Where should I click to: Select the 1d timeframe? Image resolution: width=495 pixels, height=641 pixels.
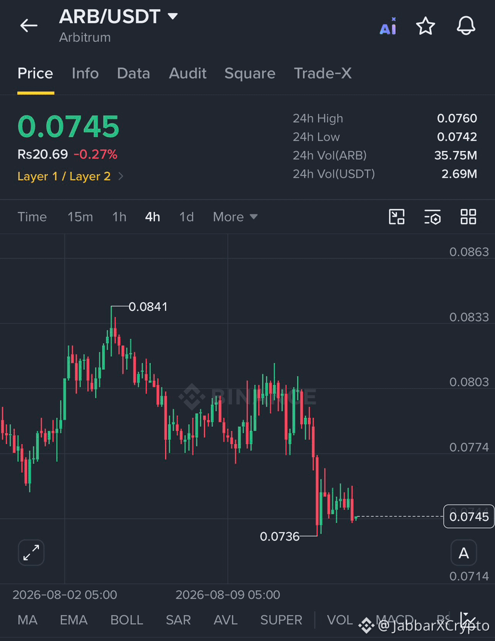pos(187,217)
